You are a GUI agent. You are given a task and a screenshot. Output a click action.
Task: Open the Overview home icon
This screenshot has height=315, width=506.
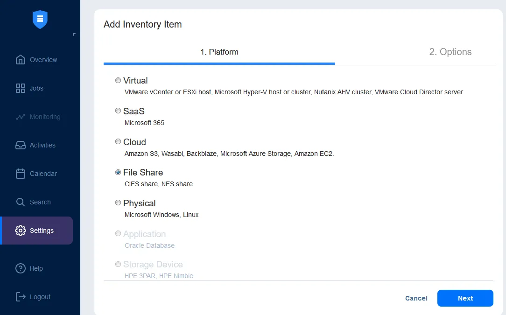point(21,60)
